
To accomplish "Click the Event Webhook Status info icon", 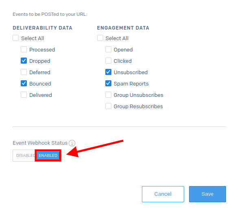I will pos(72,143).
